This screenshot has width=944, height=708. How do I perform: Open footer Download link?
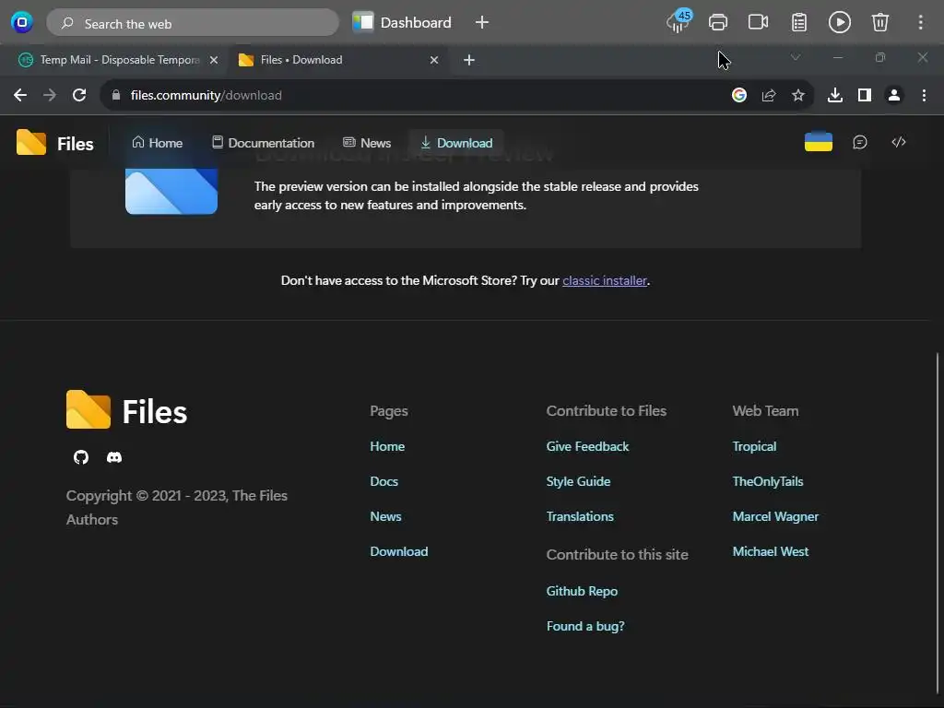coord(398,551)
